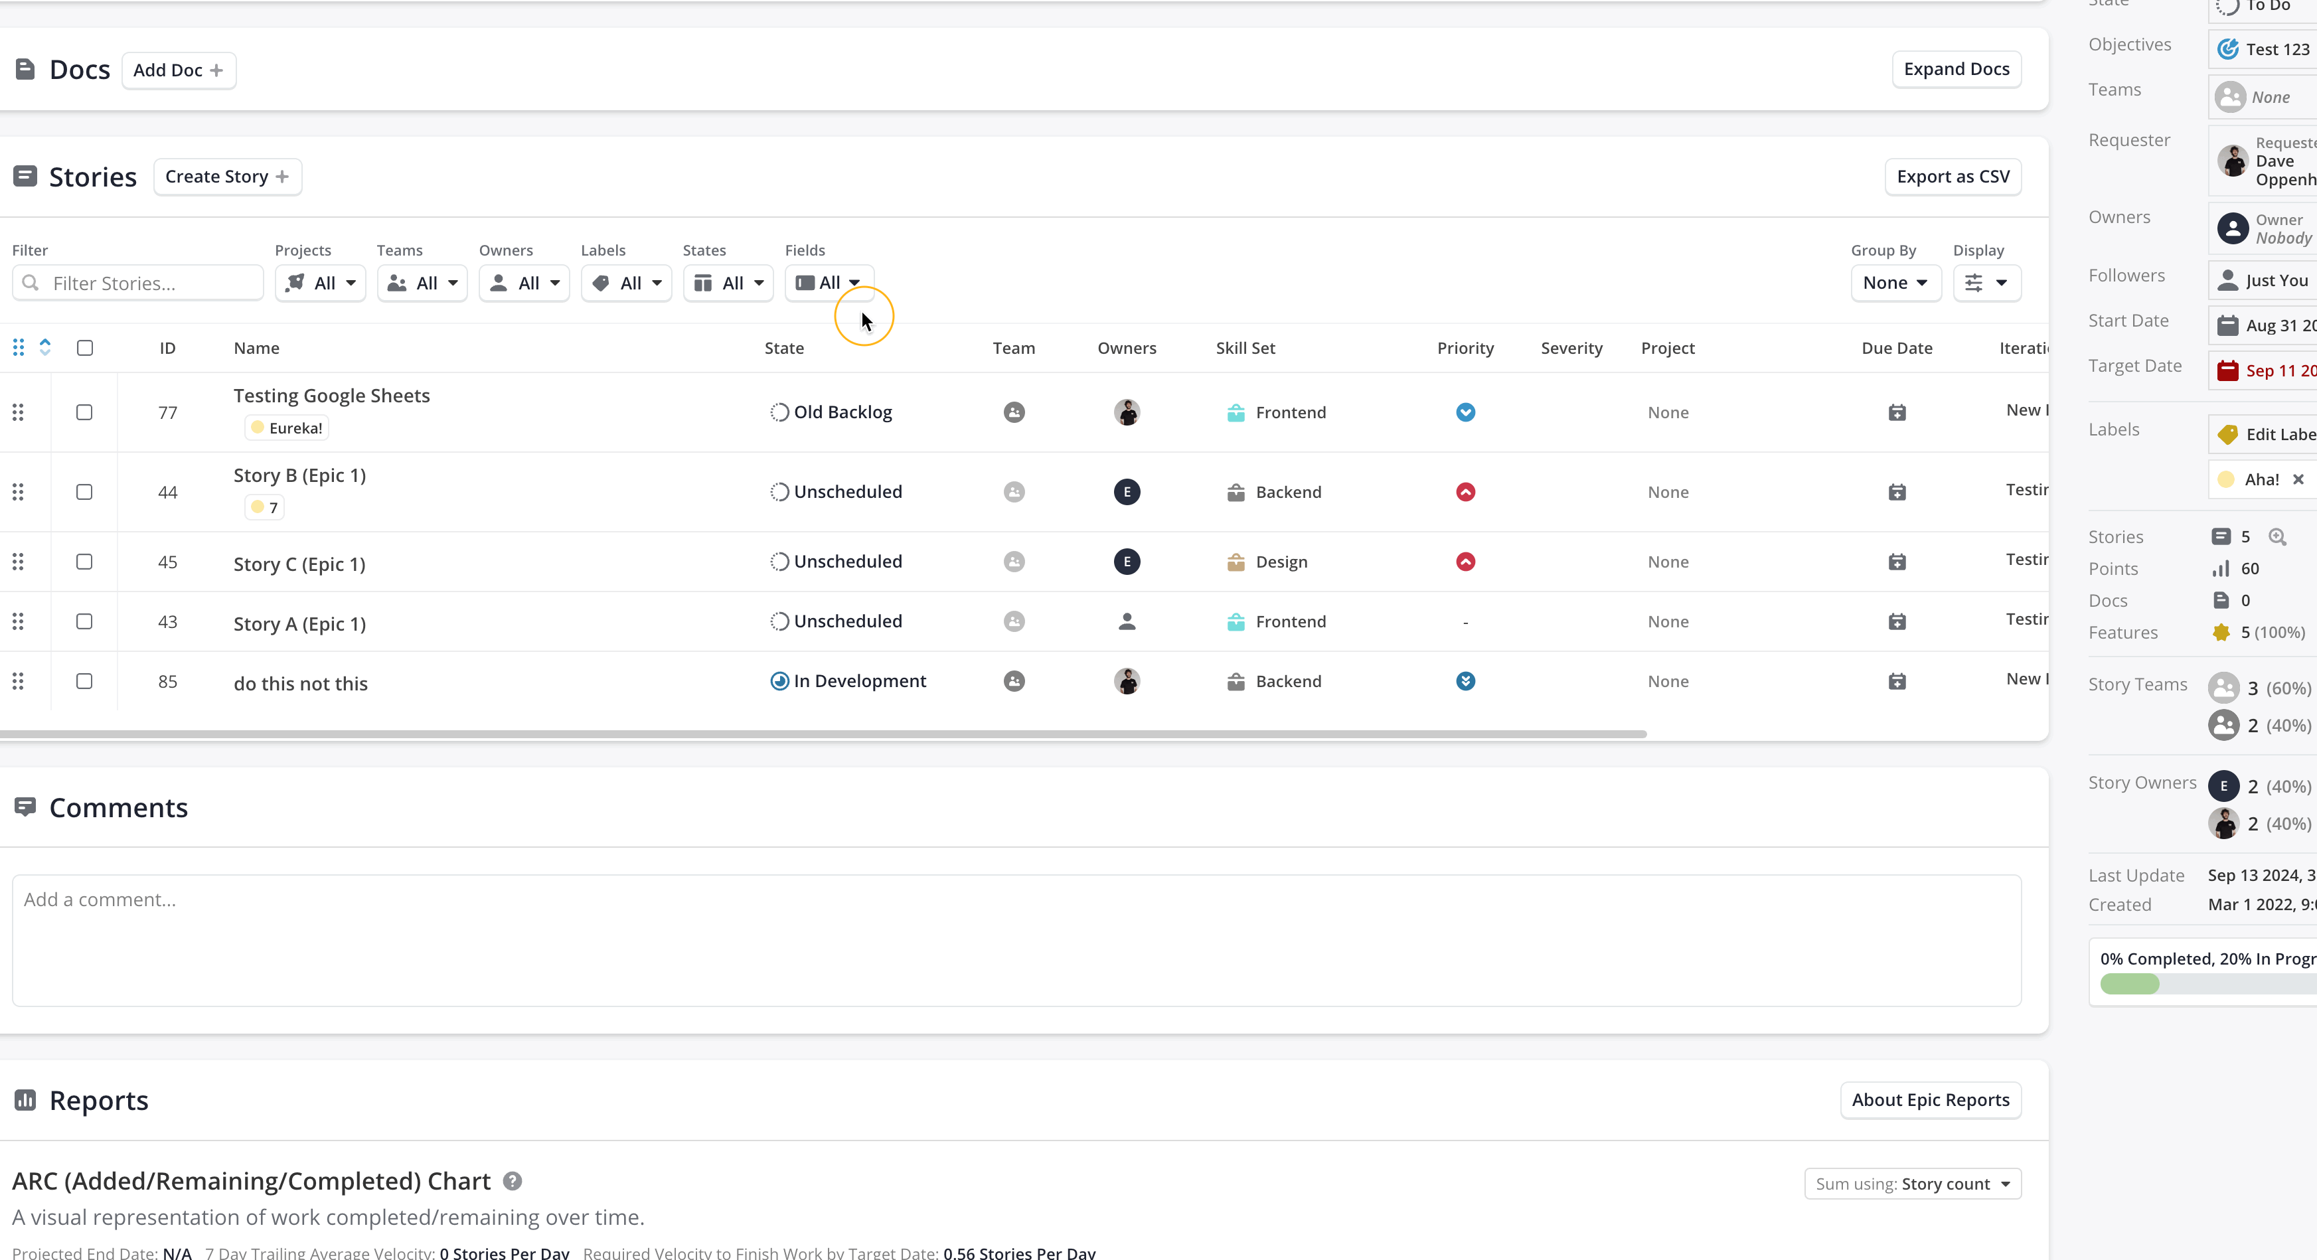Click About Epic Reports button

[1930, 1100]
